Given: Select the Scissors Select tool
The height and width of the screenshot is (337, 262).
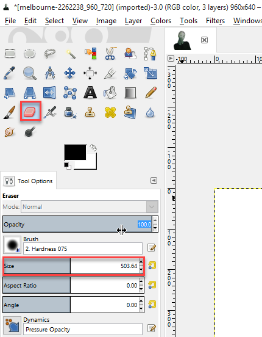Looking at the screenshot, I should click(x=110, y=54).
